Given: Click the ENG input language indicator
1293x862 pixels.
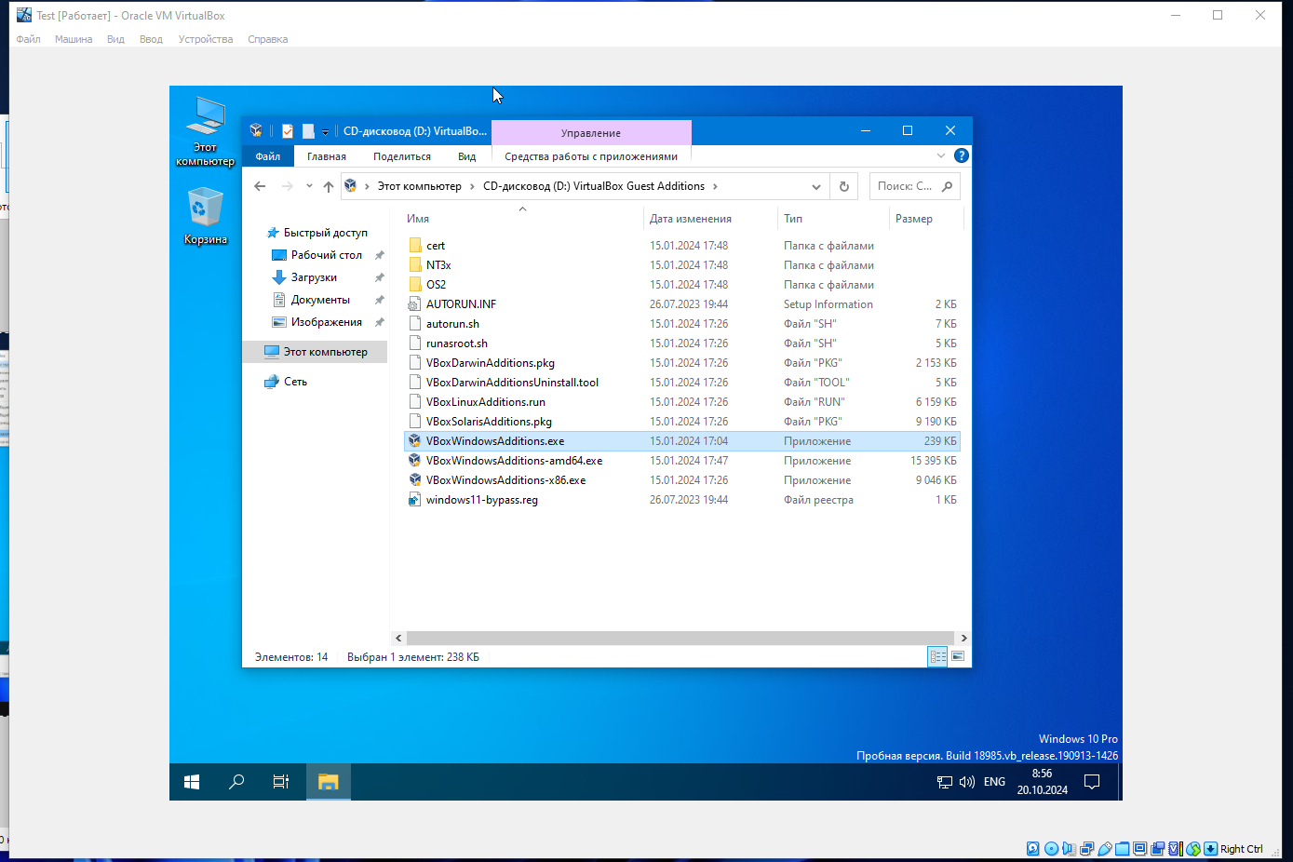Looking at the screenshot, I should [x=994, y=782].
